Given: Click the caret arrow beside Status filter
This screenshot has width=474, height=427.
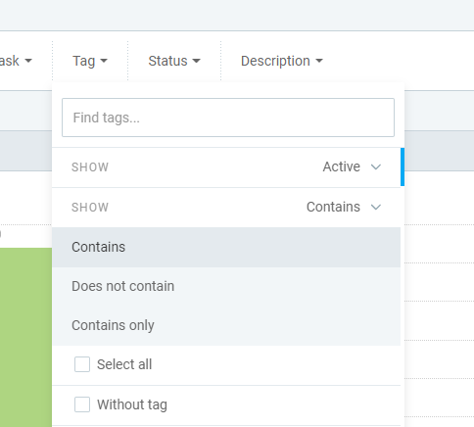Looking at the screenshot, I should [196, 61].
